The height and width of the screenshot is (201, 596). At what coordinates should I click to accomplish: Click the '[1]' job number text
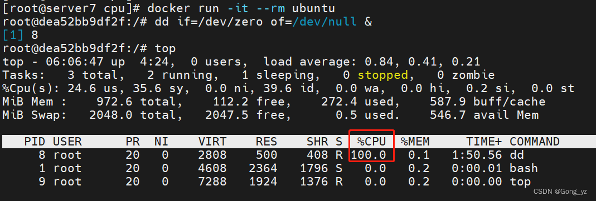pyautogui.click(x=13, y=35)
